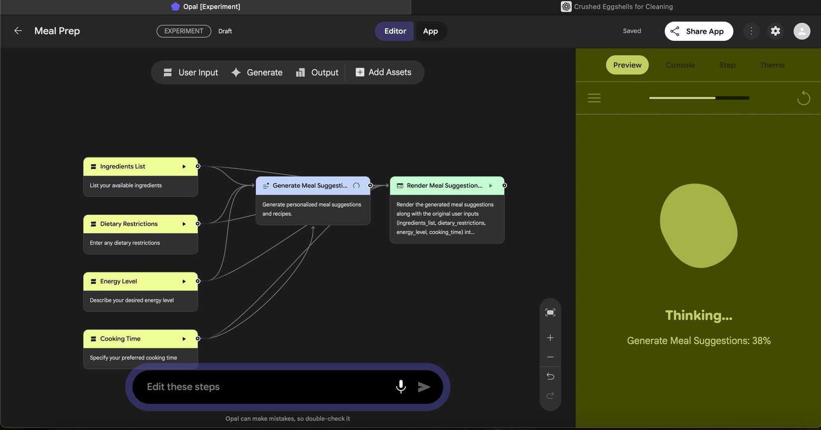821x430 pixels.
Task: Restart the preview with the reload icon
Action: [803, 98]
